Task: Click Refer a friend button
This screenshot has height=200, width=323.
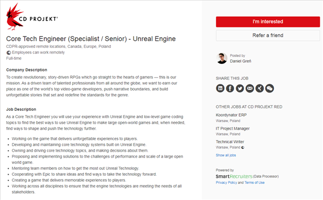Action: point(268,35)
